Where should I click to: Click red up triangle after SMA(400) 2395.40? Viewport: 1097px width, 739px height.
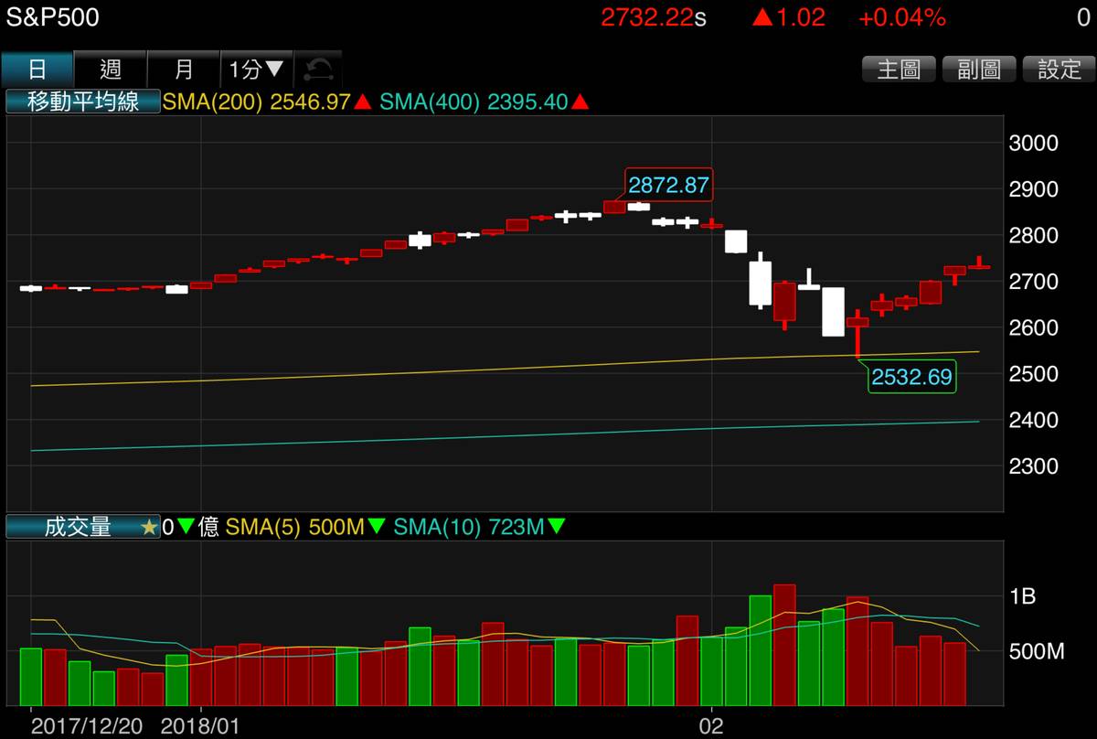click(x=580, y=102)
